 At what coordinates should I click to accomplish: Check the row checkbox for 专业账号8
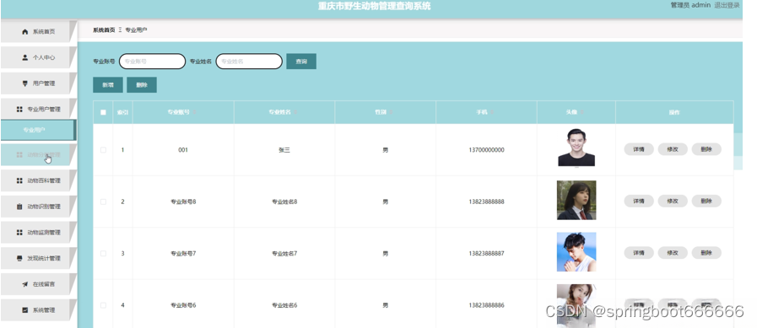[103, 202]
